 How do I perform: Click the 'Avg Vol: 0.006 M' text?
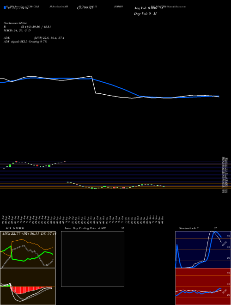[148, 8]
